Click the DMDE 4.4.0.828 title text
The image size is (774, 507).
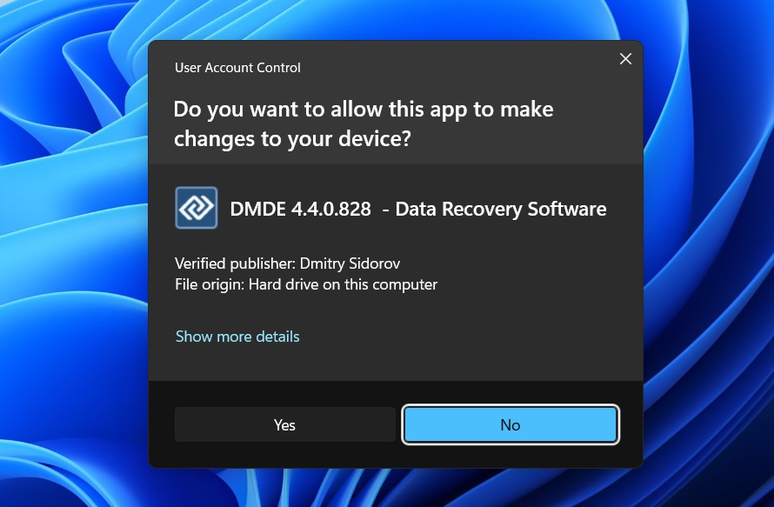click(300, 209)
